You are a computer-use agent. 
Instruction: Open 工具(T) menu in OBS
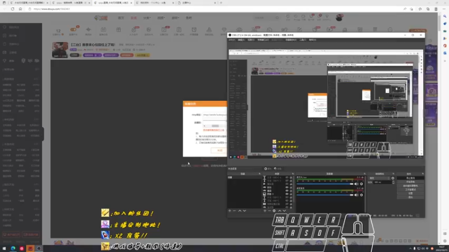tap(303, 40)
